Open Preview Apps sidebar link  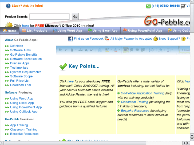(x=20, y=63)
